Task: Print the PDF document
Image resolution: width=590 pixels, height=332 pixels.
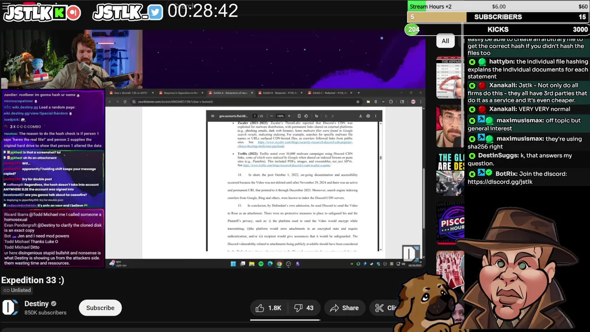Action: [x=368, y=116]
